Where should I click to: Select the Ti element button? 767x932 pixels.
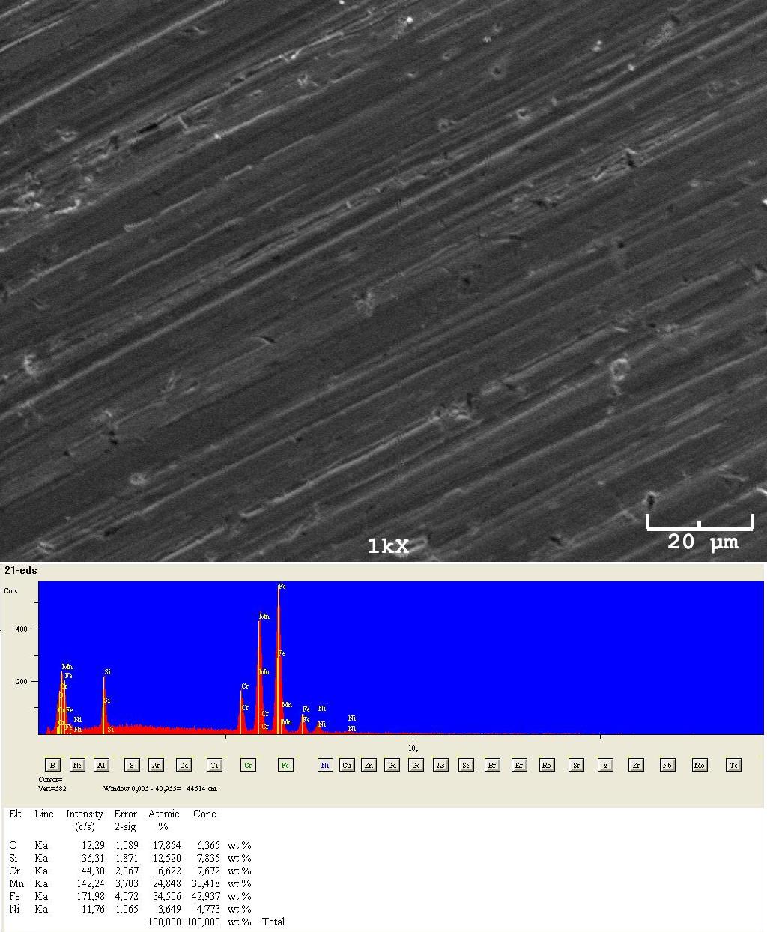point(215,765)
